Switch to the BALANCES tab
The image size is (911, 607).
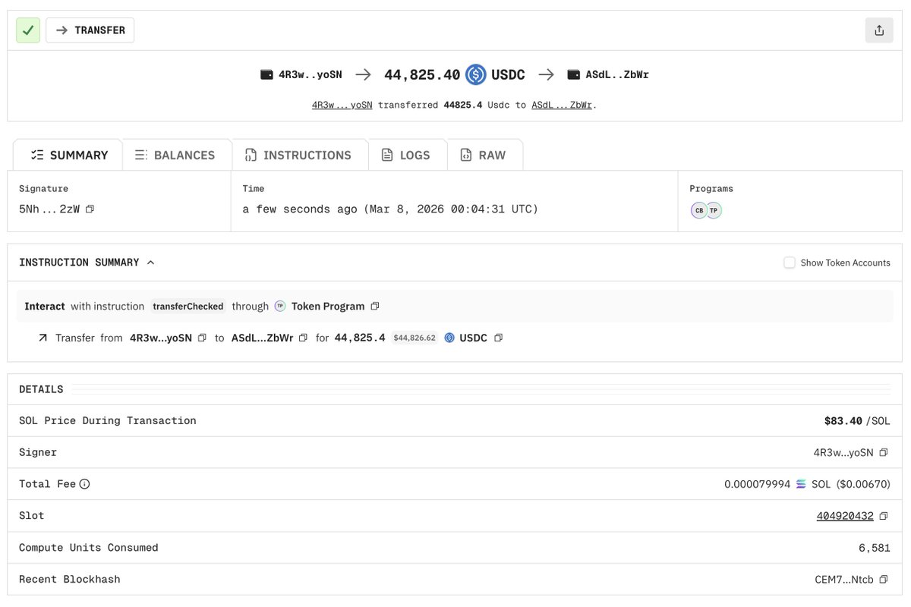[x=176, y=155]
